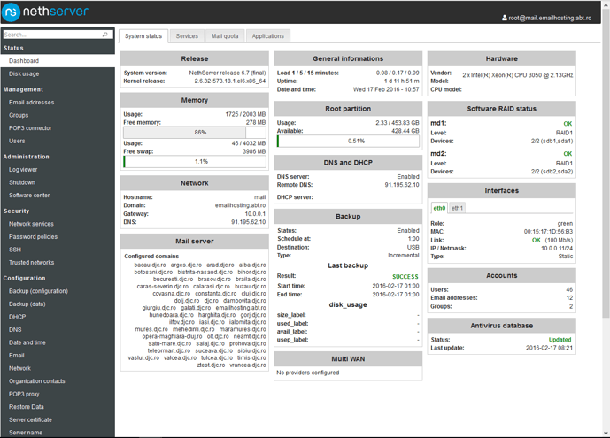Open Restore Data
Image resolution: width=610 pixels, height=438 pixels.
27,407
